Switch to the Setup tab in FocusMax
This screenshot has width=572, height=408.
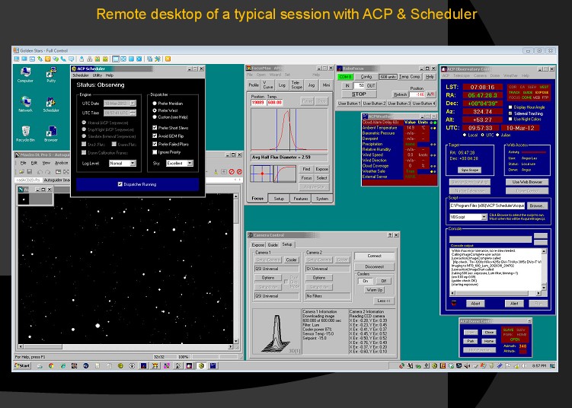[x=279, y=199]
